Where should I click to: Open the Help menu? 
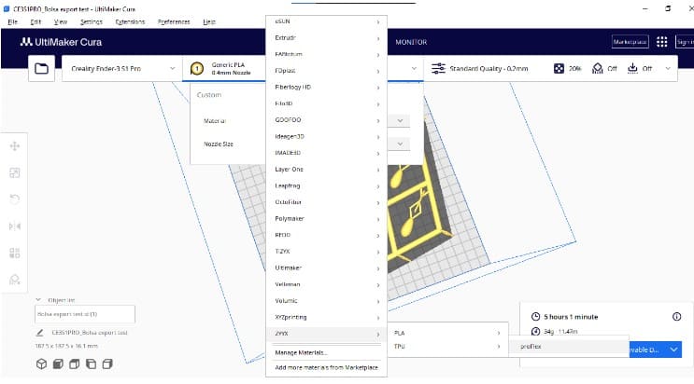point(209,21)
